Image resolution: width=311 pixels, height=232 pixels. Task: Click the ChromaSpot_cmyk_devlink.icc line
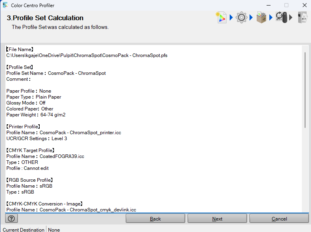(71, 210)
